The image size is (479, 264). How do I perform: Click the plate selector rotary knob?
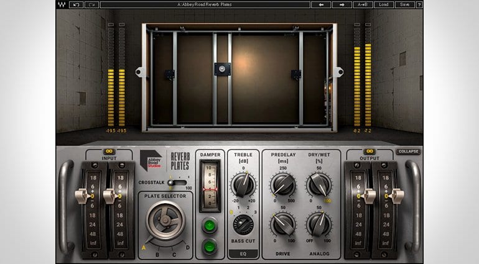165,220
